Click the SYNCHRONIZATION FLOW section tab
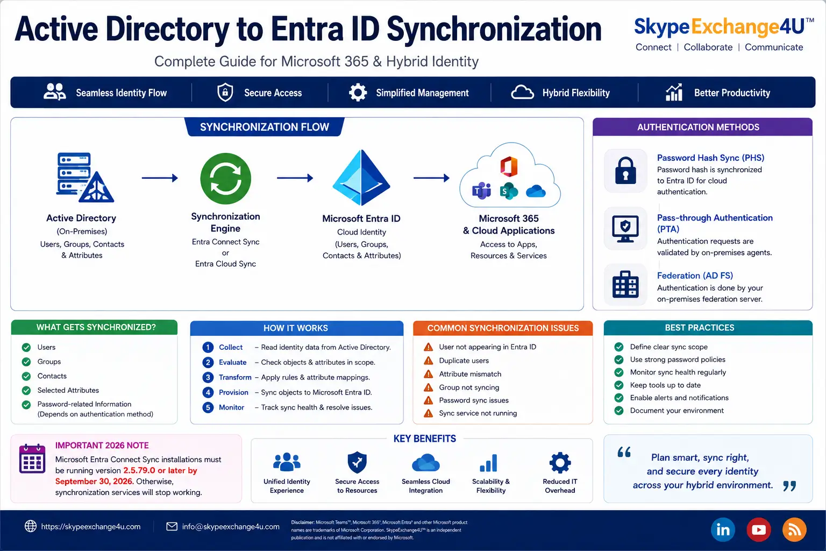The width and height of the screenshot is (826, 551). (264, 128)
